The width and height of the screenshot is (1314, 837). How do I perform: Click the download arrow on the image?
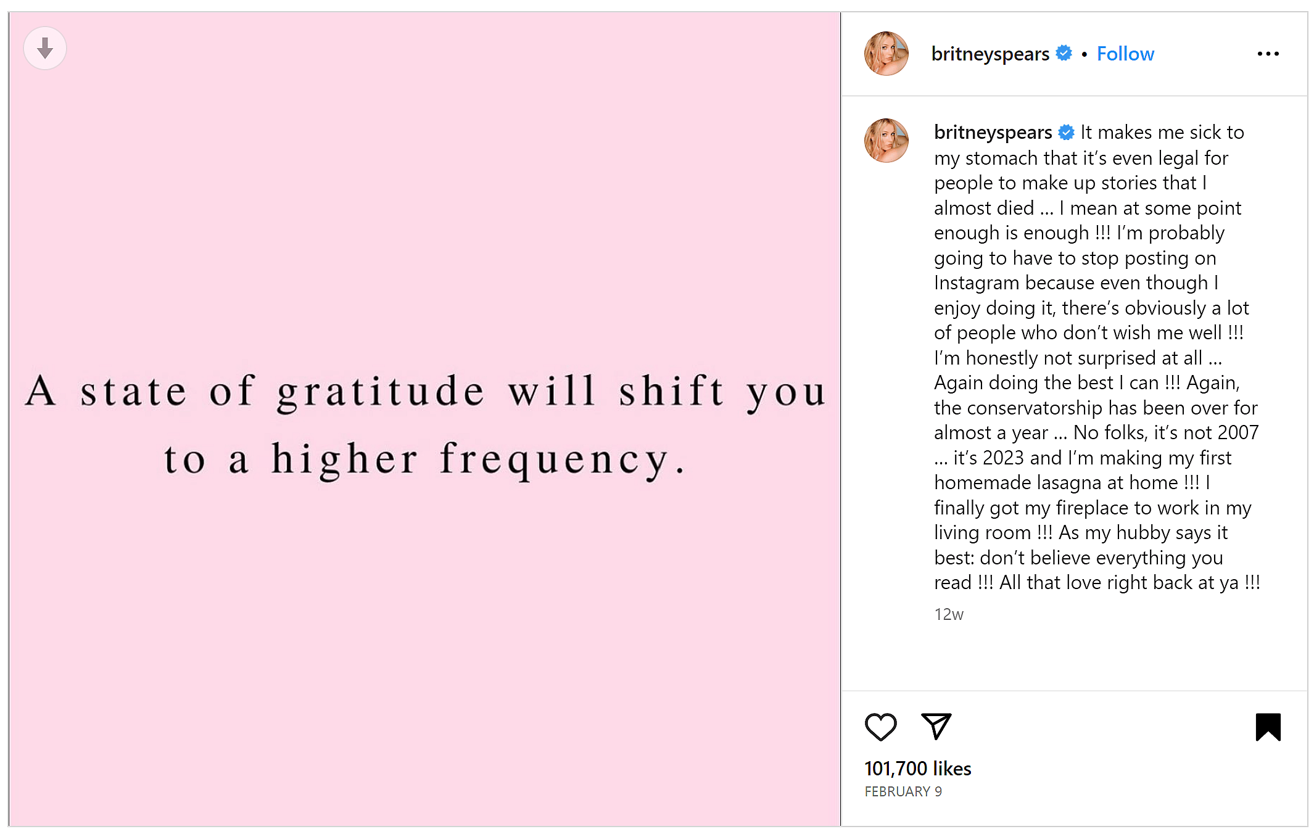[x=44, y=47]
